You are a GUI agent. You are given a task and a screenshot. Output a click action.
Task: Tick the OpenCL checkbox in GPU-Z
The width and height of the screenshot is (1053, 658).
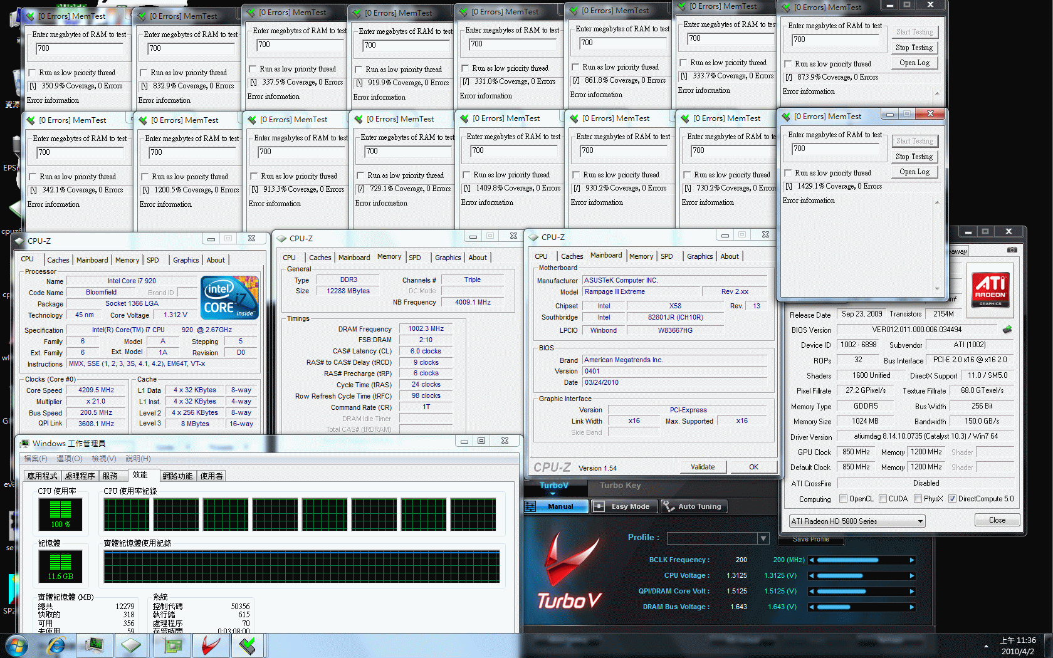[x=844, y=499]
